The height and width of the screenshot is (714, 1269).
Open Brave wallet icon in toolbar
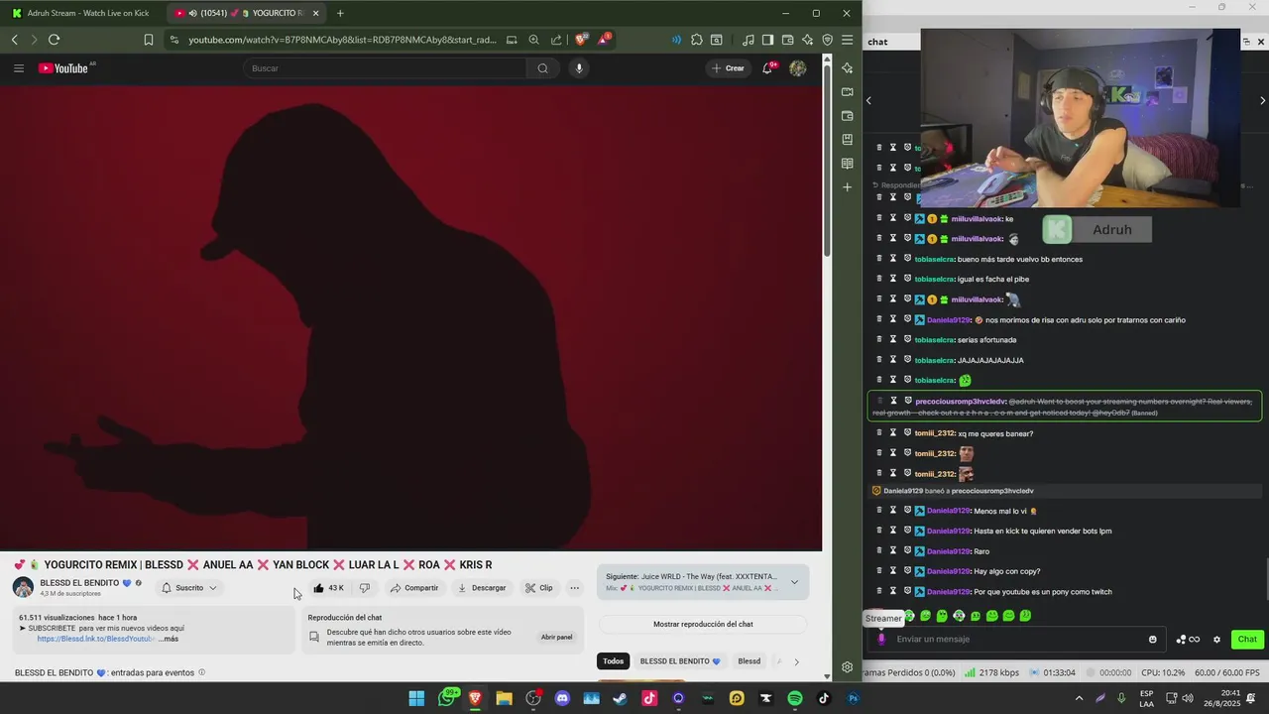click(x=788, y=40)
